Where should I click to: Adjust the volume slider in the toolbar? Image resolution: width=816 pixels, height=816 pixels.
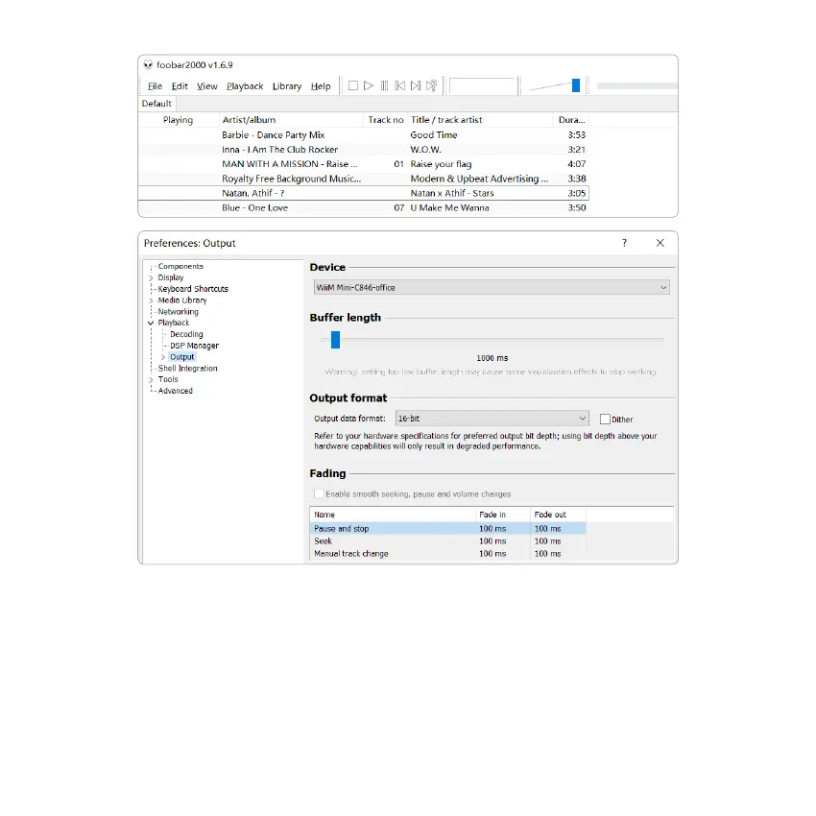576,85
